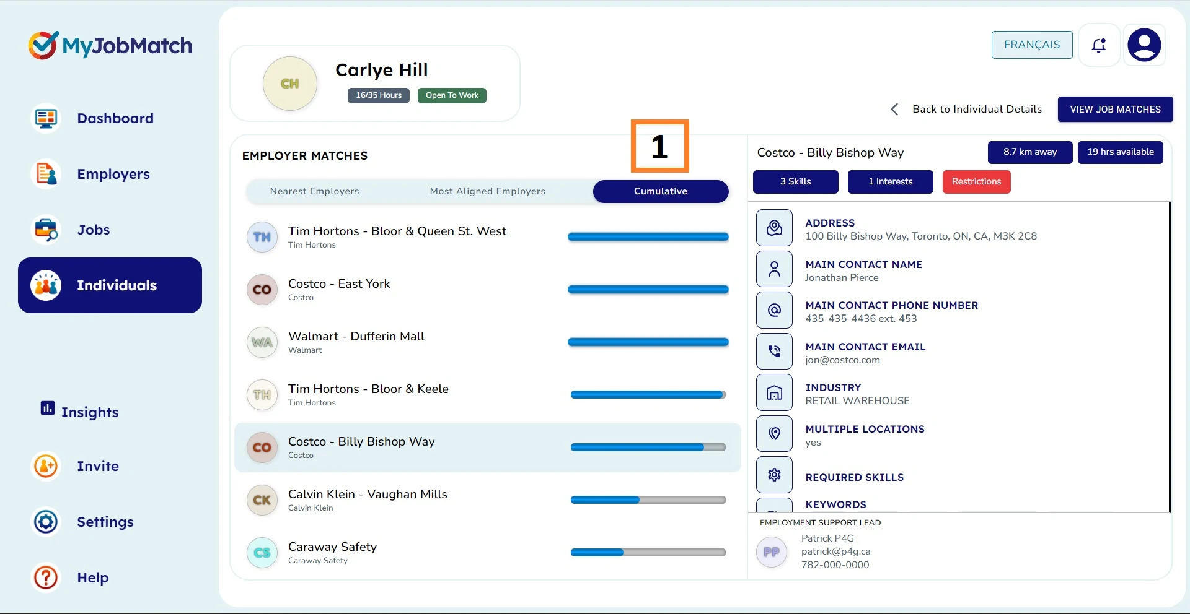This screenshot has width=1190, height=614.
Task: Click the at-sign icon beside phone number
Action: click(x=774, y=310)
